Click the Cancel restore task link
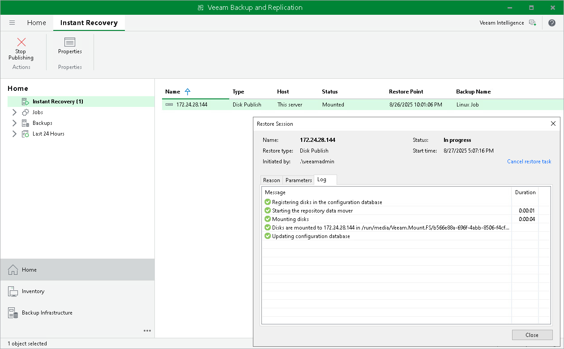 coord(529,162)
